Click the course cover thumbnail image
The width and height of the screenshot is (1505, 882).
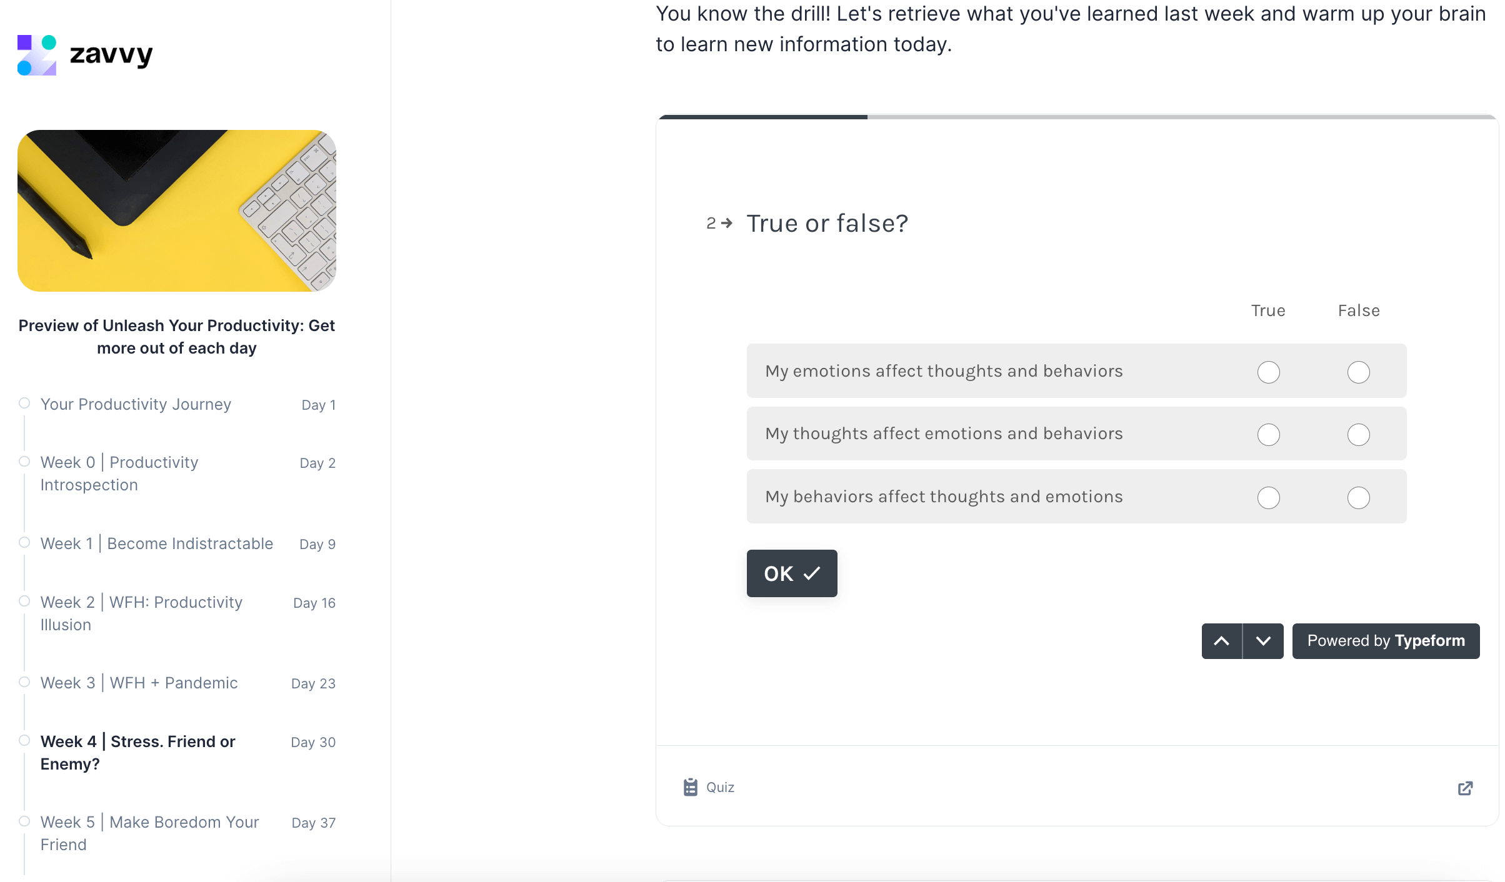[x=177, y=211]
